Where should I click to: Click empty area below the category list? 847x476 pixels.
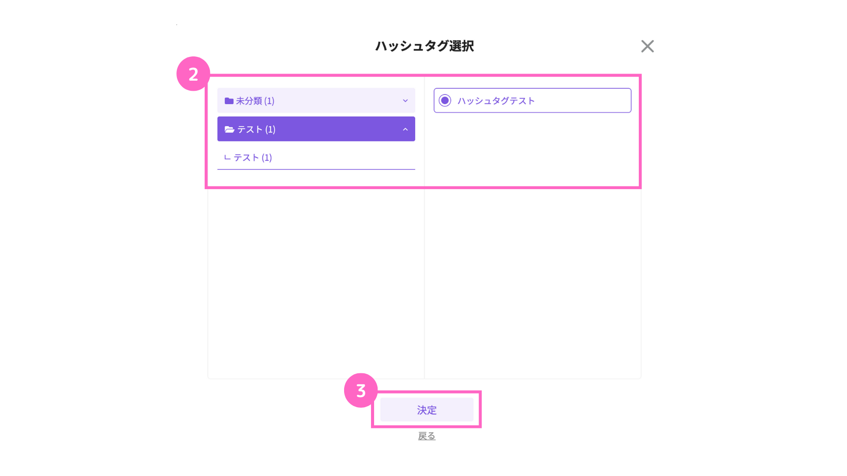316,273
